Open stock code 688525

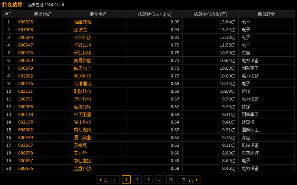[x=26, y=22]
